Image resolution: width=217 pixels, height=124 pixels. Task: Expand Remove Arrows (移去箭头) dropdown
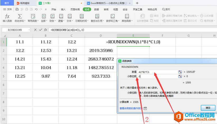(x=198, y=16)
